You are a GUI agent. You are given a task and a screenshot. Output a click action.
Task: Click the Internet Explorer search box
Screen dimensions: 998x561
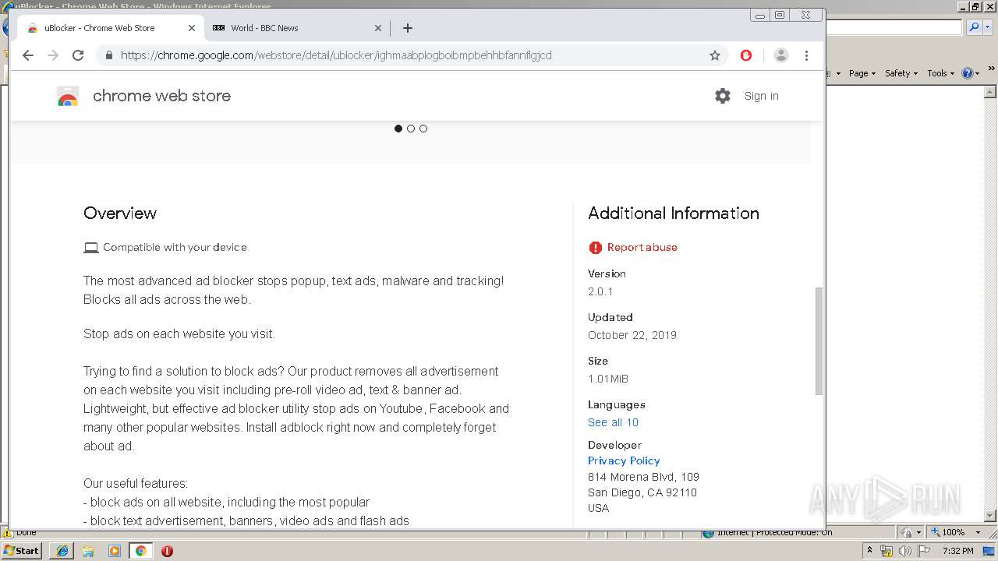(x=894, y=27)
